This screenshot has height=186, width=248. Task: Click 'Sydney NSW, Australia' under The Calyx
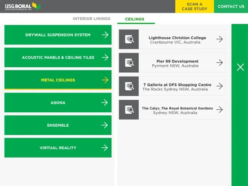coord(175,113)
